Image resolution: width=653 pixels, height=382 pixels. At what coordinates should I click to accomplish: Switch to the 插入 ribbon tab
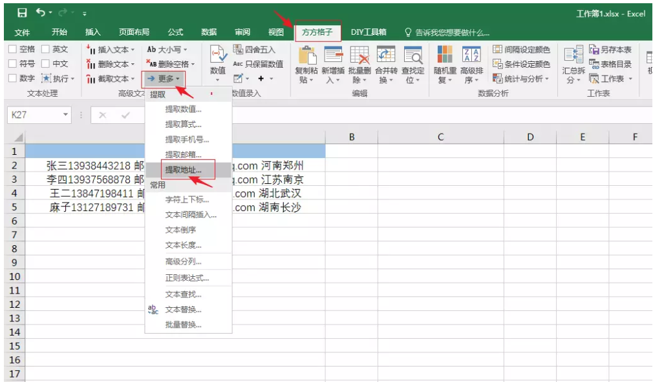pyautogui.click(x=92, y=32)
